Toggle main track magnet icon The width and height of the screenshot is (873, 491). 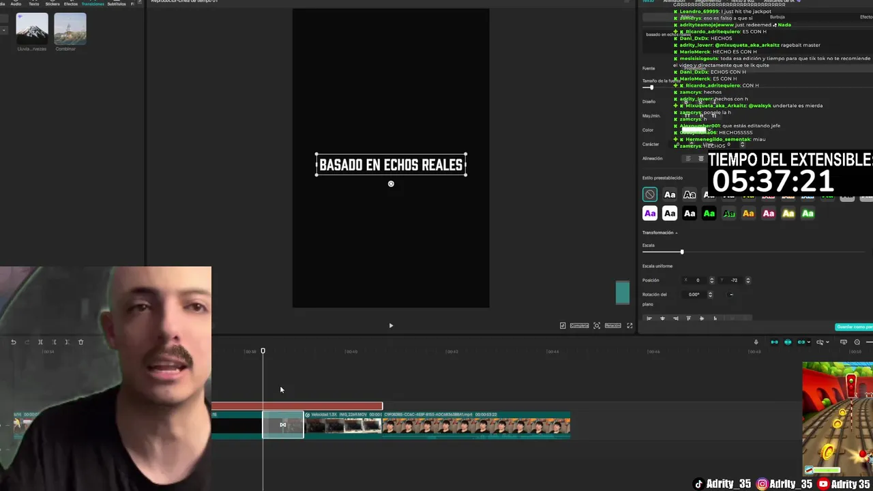774,342
